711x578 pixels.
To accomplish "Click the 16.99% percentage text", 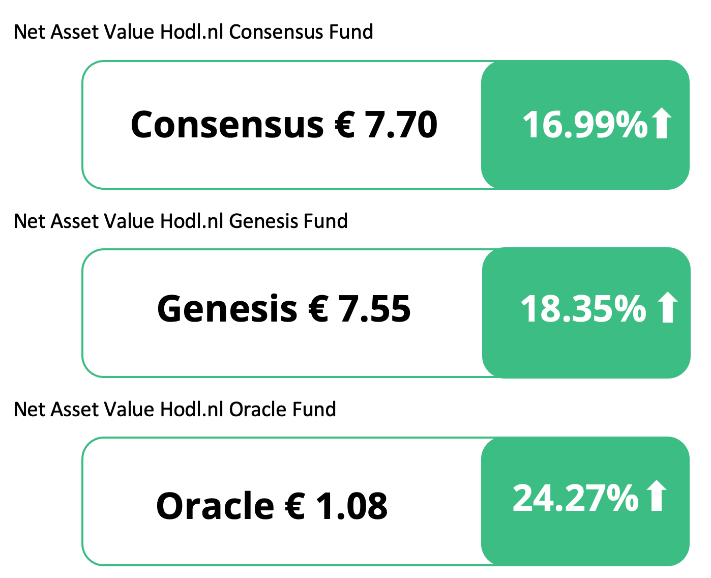I will click(x=585, y=125).
